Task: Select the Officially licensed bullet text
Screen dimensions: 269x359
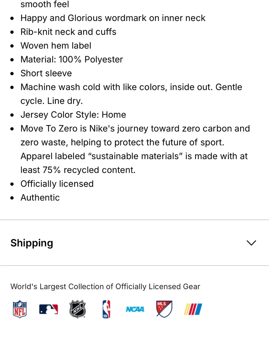Action: pyautogui.click(x=57, y=184)
